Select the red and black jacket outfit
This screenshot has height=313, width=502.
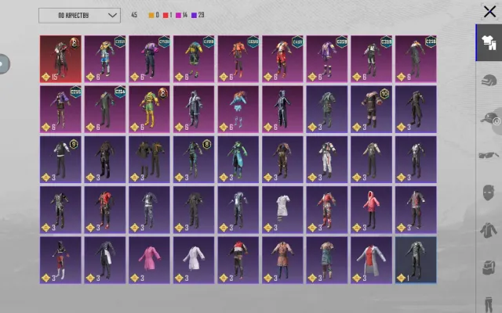click(105, 210)
